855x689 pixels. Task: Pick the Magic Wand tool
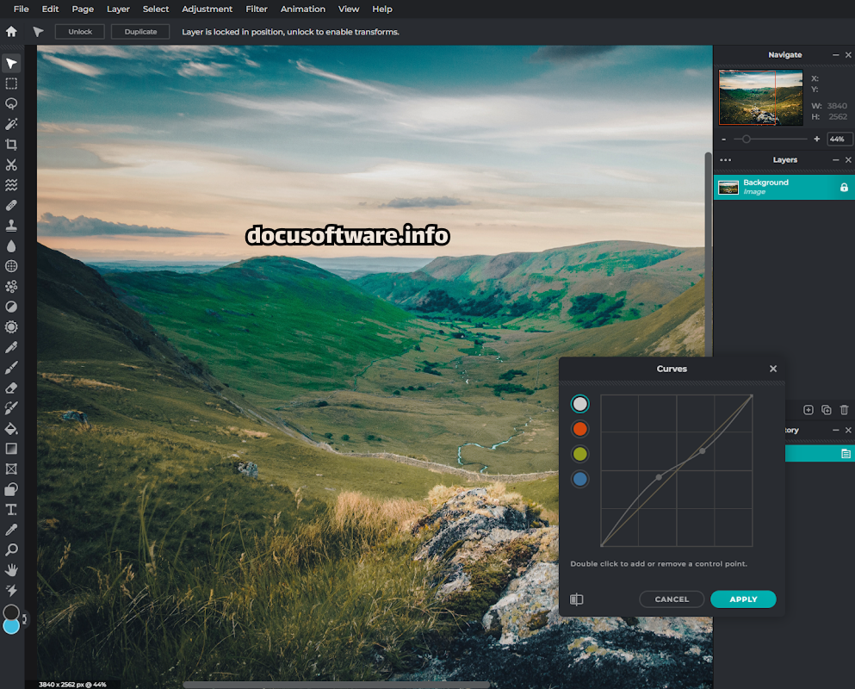pyautogui.click(x=11, y=124)
